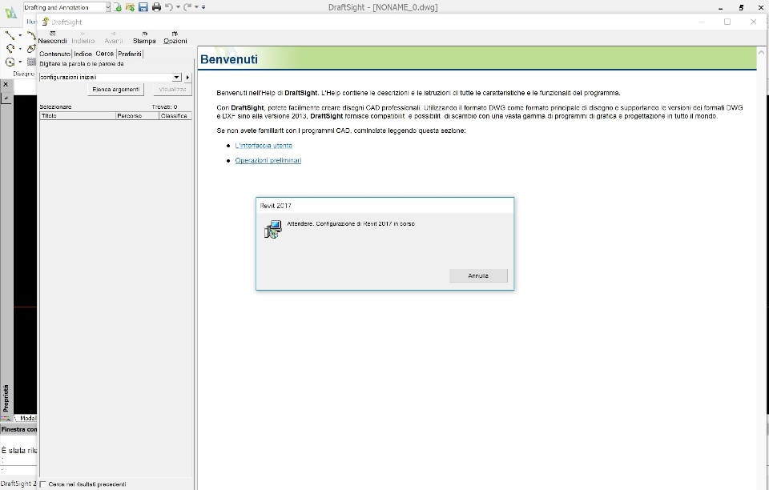The height and width of the screenshot is (490, 769).
Task: Open the Home ribbon tab behind the help window
Action: 31,22
